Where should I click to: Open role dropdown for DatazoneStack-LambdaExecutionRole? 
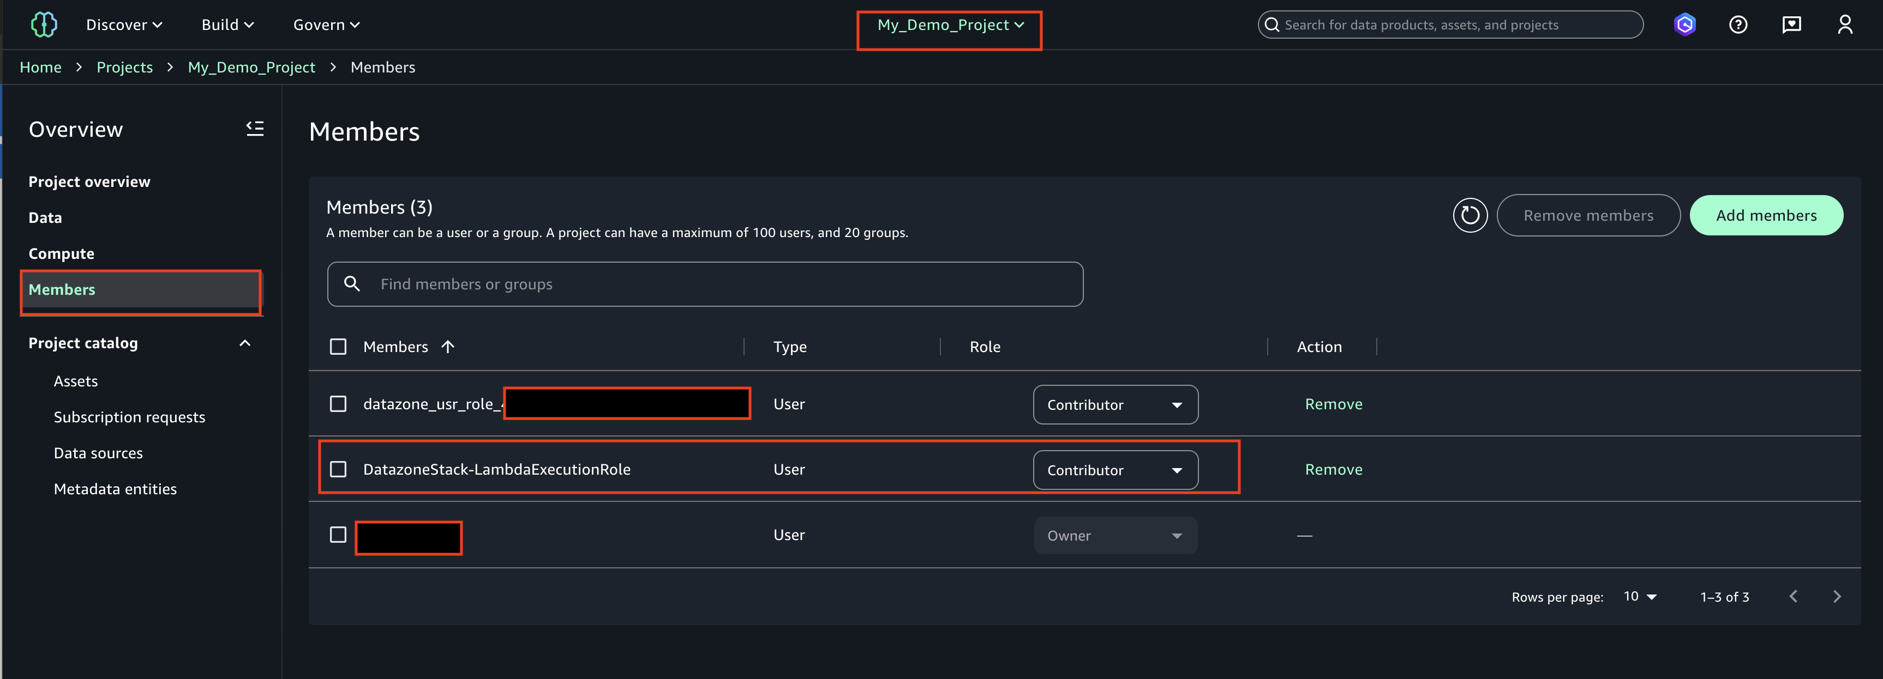(x=1115, y=470)
